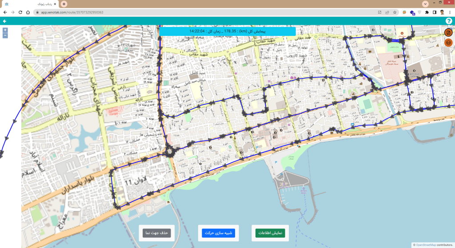The width and height of the screenshot is (455, 248).
Task: Toggle the browser side panel
Action: pyautogui.click(x=435, y=12)
